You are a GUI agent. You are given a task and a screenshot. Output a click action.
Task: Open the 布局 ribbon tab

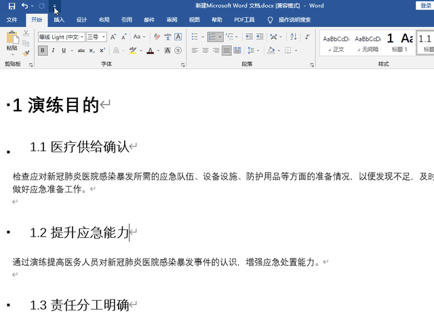tap(104, 20)
